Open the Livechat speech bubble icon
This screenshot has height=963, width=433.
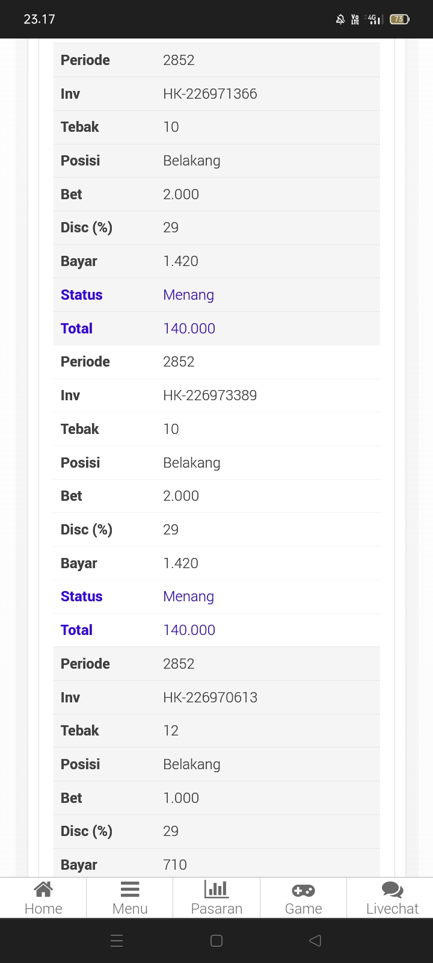(x=392, y=890)
